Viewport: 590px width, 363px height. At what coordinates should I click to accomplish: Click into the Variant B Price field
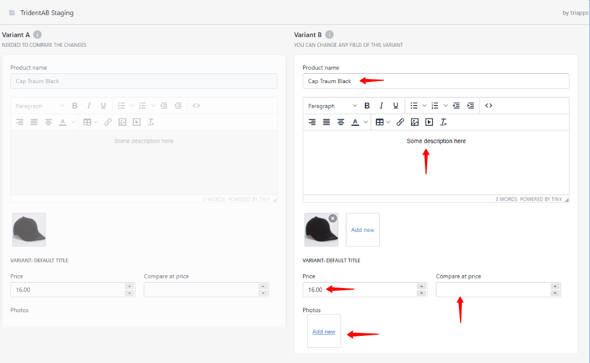pyautogui.click(x=365, y=290)
